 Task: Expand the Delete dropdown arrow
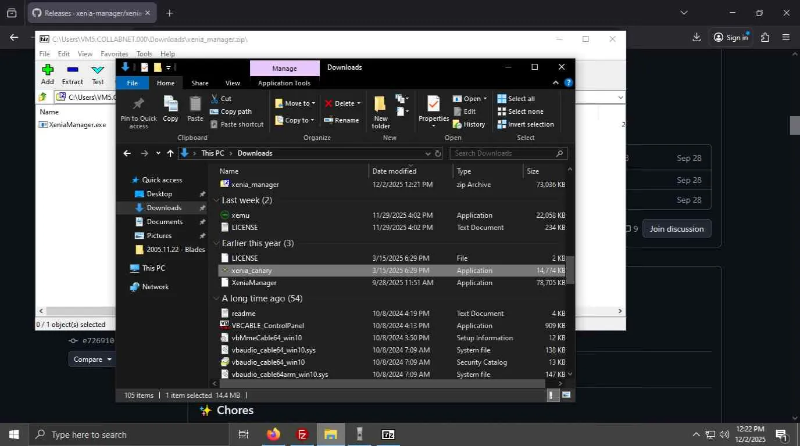pos(358,103)
